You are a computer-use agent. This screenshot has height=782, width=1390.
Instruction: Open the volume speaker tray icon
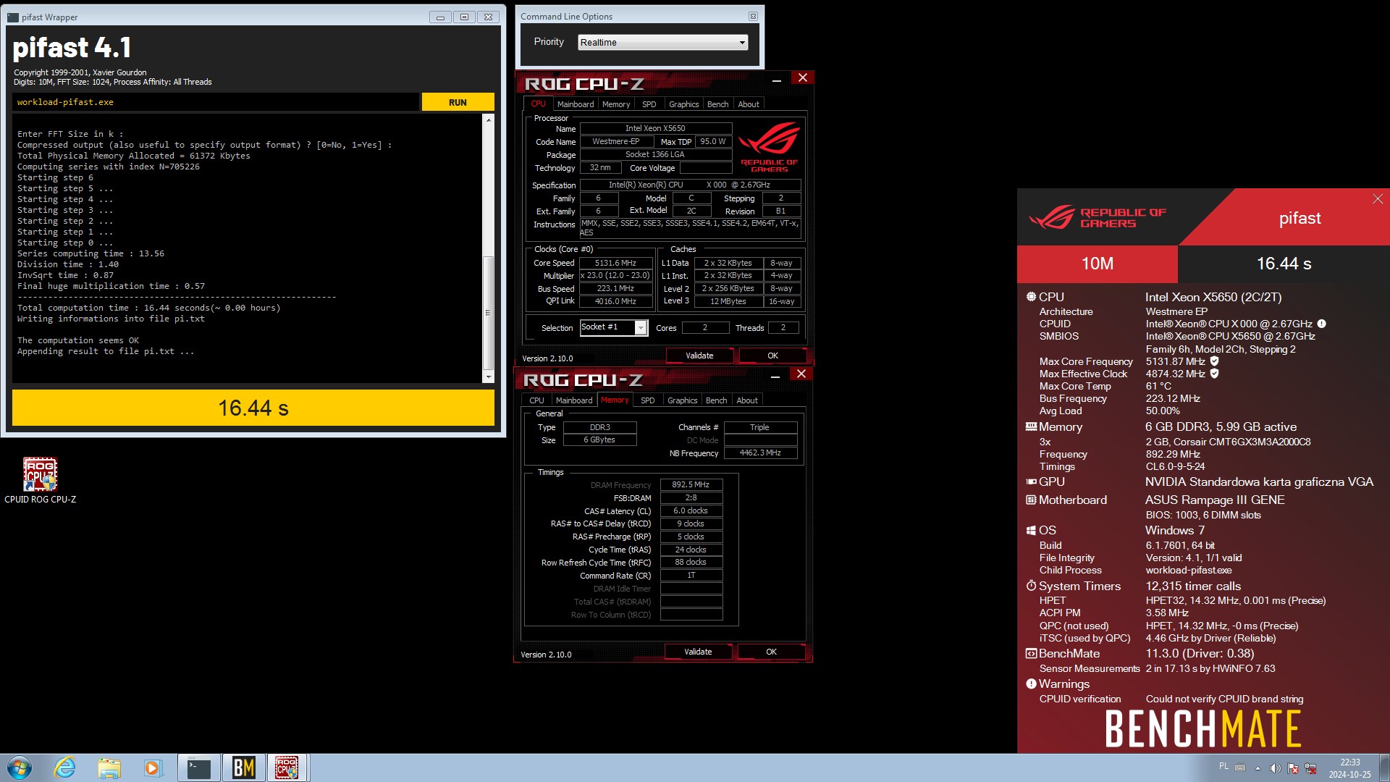(1275, 768)
